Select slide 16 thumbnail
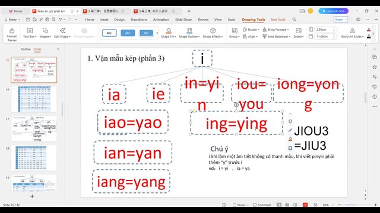The image size is (380, 213). click(34, 99)
